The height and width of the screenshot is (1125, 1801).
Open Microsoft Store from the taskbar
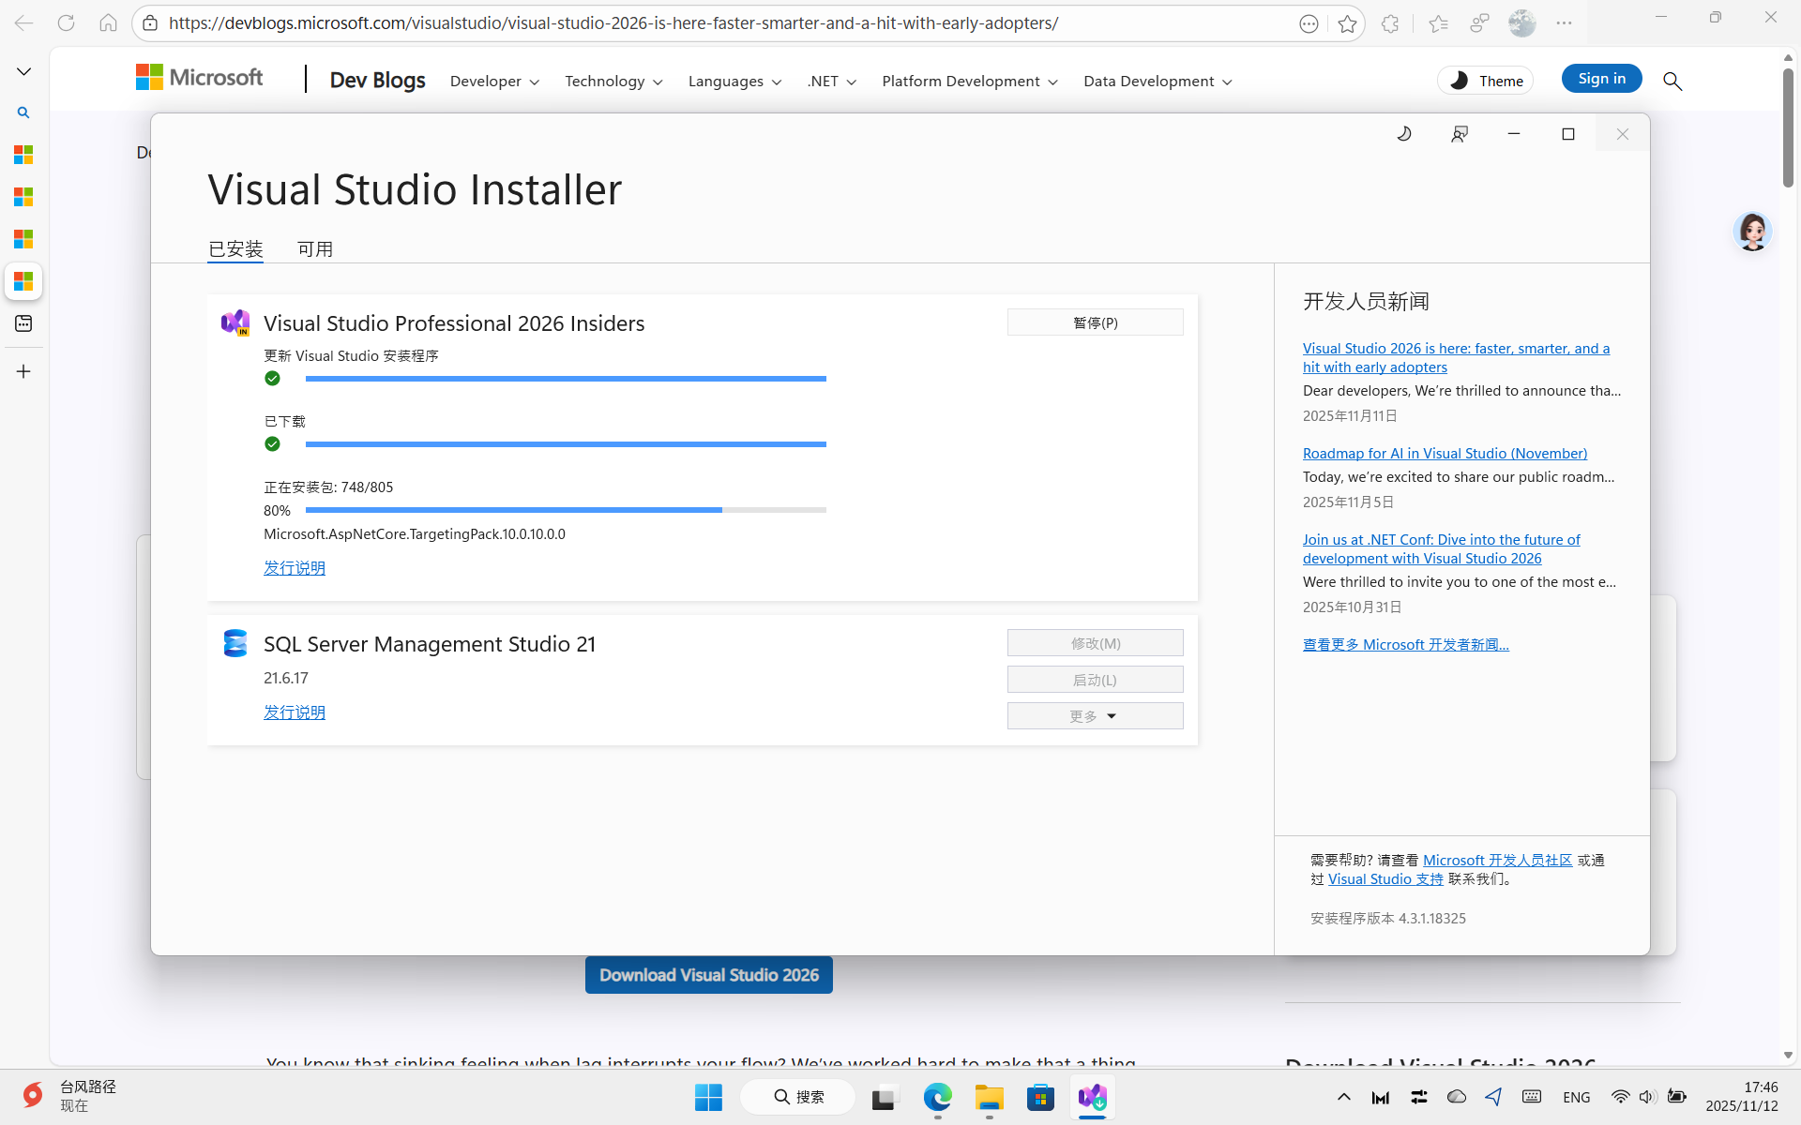[x=1040, y=1097]
